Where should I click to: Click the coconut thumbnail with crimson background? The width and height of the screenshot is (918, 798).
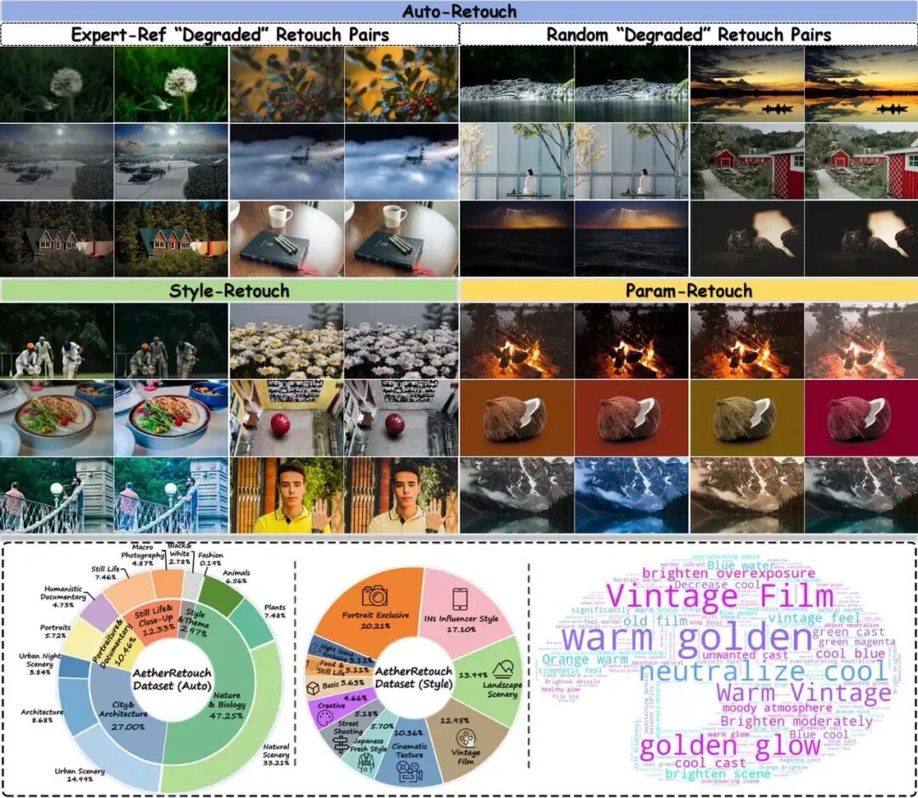(861, 418)
